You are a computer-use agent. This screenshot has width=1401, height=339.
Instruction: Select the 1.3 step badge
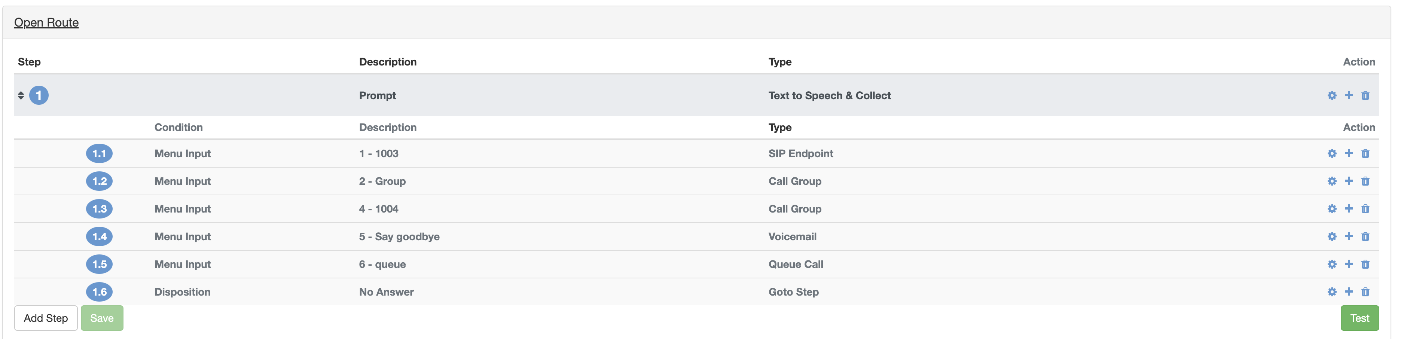[x=100, y=209]
